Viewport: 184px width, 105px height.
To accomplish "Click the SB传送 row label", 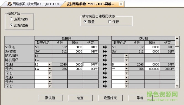I will (x=20, y=47).
